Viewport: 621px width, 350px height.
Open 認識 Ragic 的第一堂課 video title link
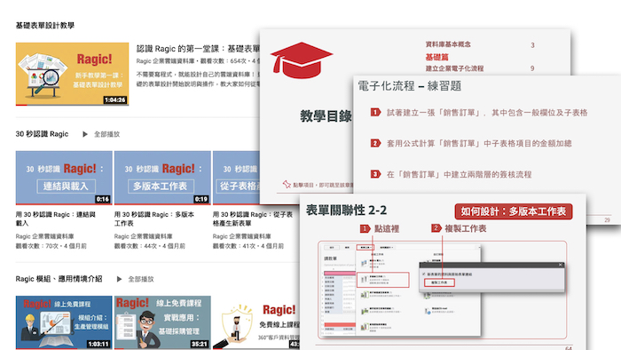(x=198, y=49)
